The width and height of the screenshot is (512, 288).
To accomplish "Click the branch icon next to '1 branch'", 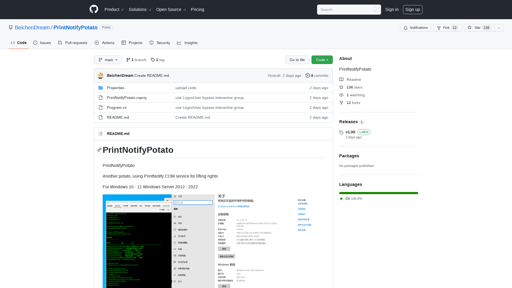I will tap(128, 60).
